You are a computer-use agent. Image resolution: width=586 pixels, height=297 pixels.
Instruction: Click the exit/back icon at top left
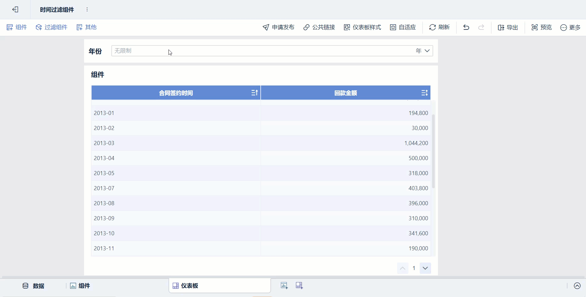(15, 9)
